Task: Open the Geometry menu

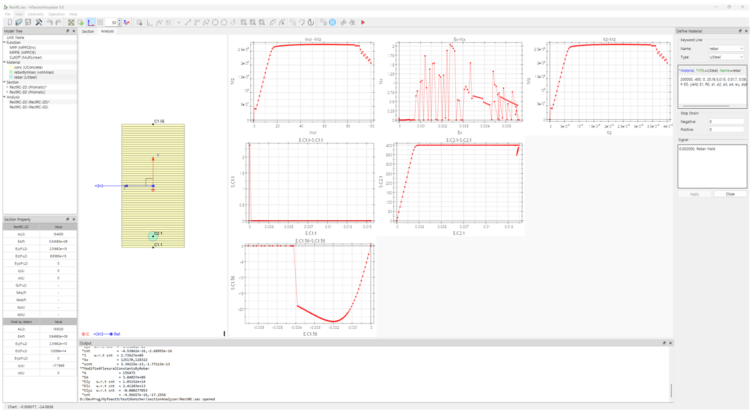Action: coord(36,14)
